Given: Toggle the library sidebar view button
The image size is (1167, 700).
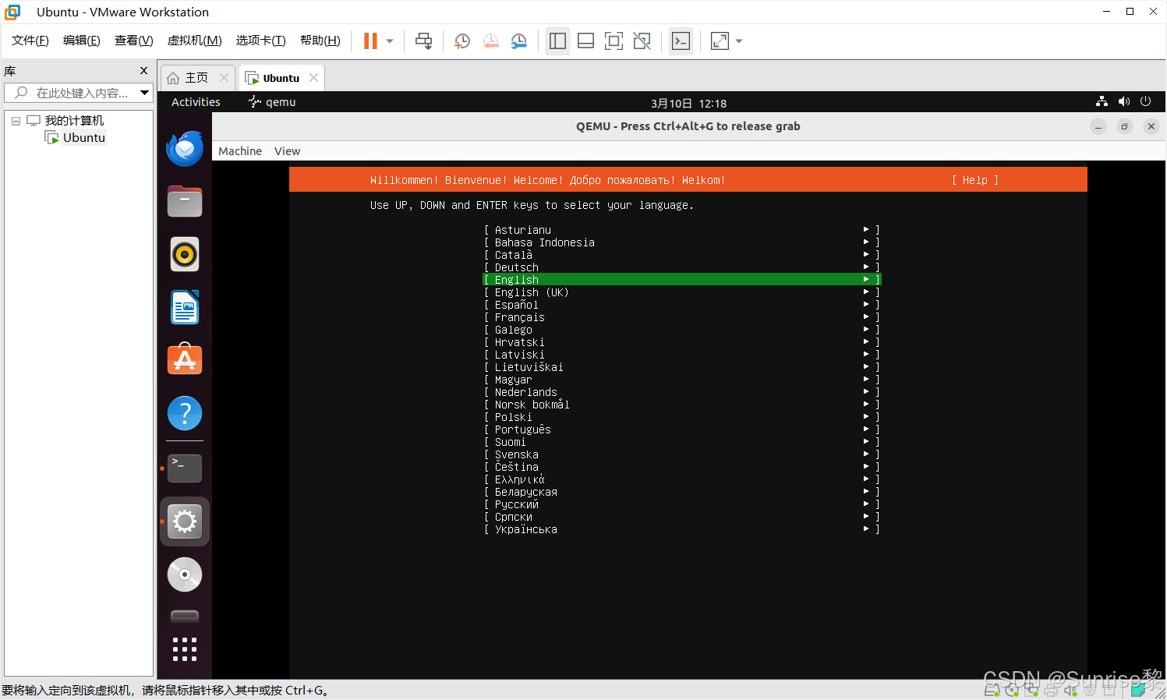Looking at the screenshot, I should click(557, 41).
